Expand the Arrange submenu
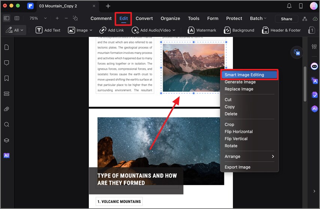 point(249,157)
